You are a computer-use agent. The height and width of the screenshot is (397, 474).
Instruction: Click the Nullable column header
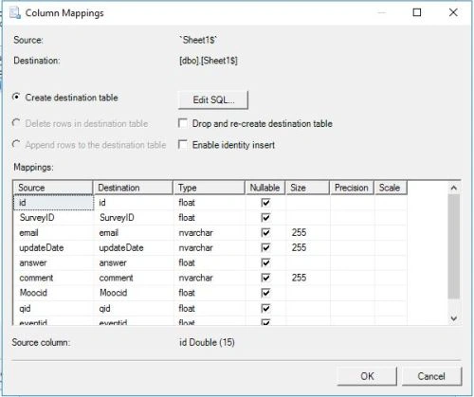(264, 188)
